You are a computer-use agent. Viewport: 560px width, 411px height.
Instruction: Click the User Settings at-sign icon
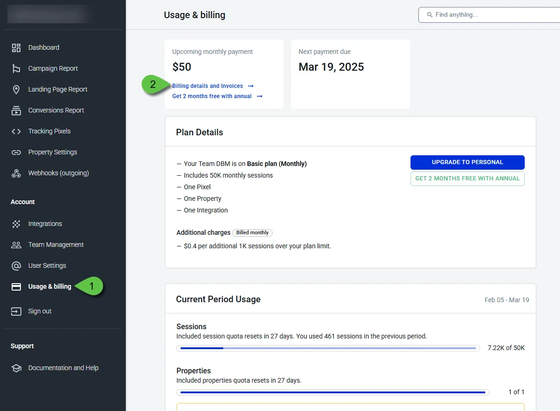click(x=16, y=265)
